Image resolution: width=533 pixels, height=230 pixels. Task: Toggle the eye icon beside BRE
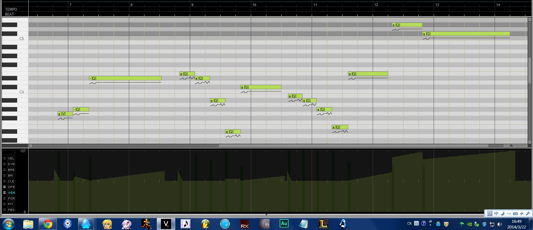(4, 170)
